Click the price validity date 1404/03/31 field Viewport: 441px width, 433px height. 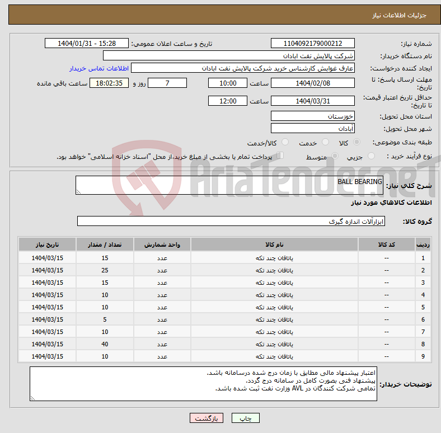[312, 101]
